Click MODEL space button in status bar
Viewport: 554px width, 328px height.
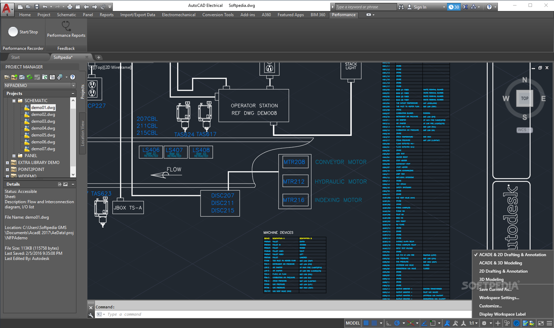pyautogui.click(x=353, y=323)
